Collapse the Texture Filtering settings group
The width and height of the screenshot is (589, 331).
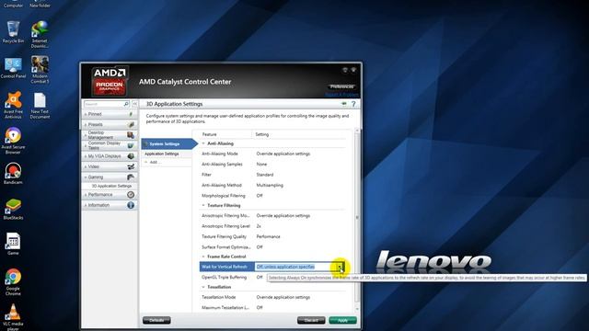click(x=203, y=205)
